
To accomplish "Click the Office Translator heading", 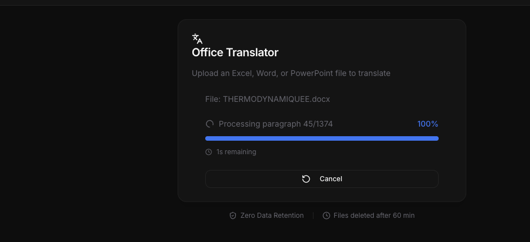I will pyautogui.click(x=235, y=53).
